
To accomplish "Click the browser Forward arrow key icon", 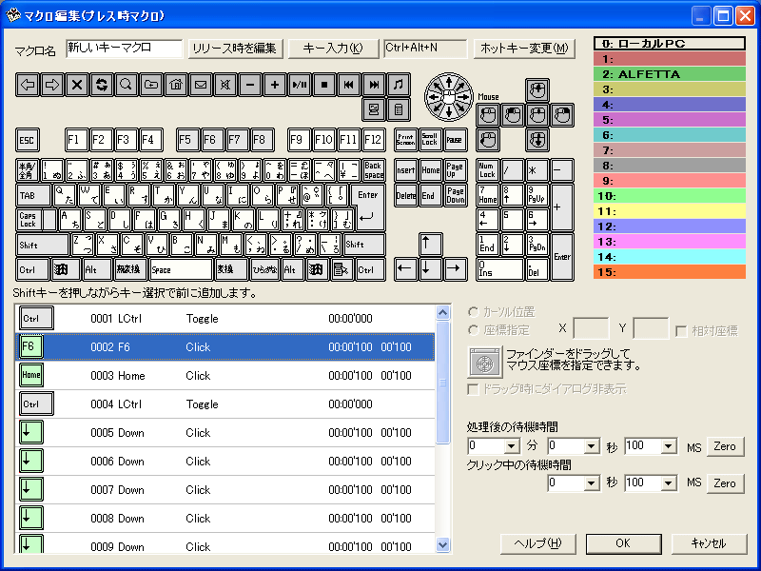I will pos(52,85).
